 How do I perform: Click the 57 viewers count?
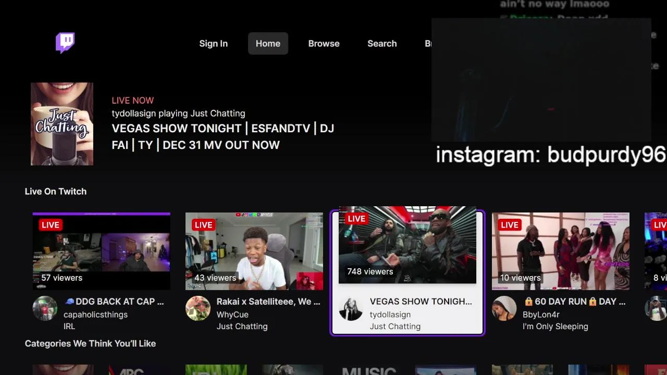pos(62,278)
